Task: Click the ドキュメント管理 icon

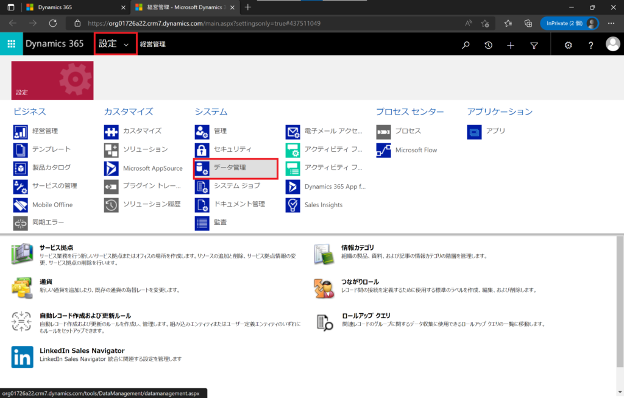Action: [202, 205]
